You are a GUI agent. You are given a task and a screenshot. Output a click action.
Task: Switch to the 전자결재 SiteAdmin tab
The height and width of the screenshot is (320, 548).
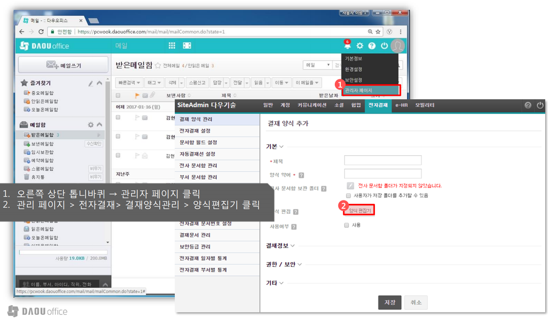378,105
